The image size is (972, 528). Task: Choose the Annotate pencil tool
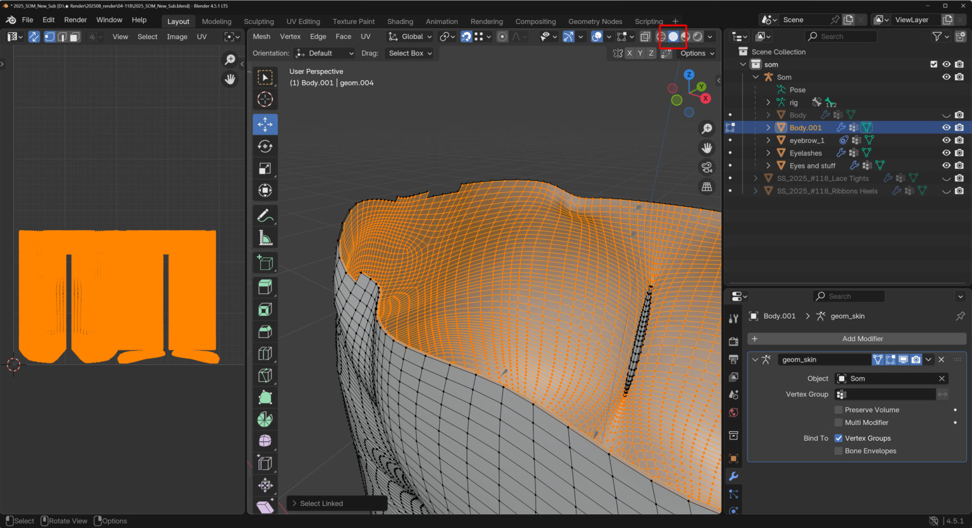pos(265,216)
